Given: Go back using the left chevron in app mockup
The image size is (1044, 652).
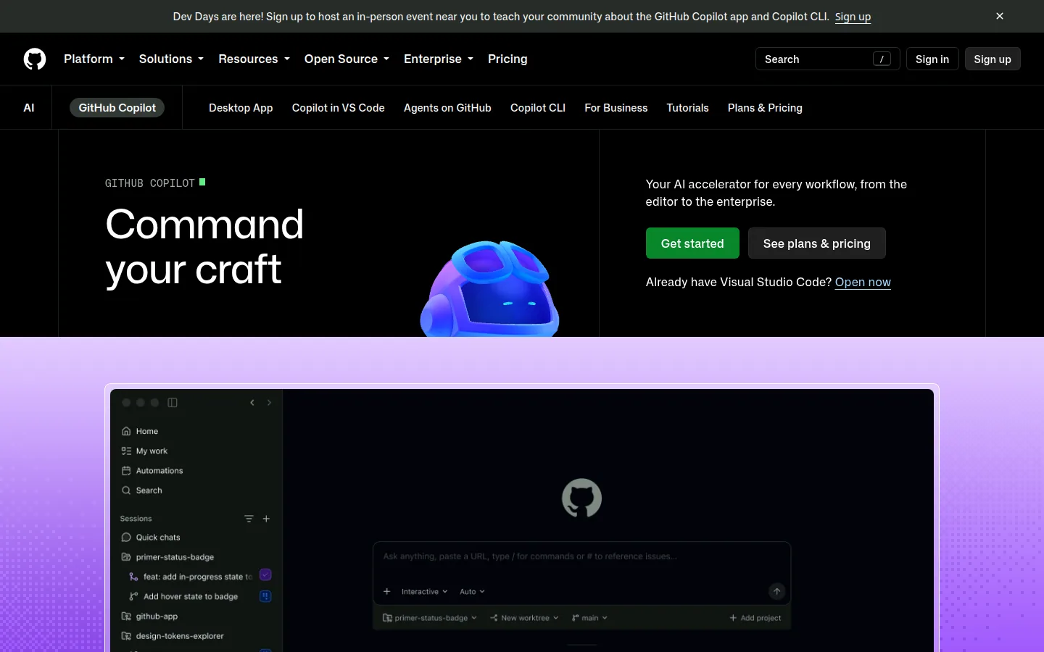Looking at the screenshot, I should (252, 403).
